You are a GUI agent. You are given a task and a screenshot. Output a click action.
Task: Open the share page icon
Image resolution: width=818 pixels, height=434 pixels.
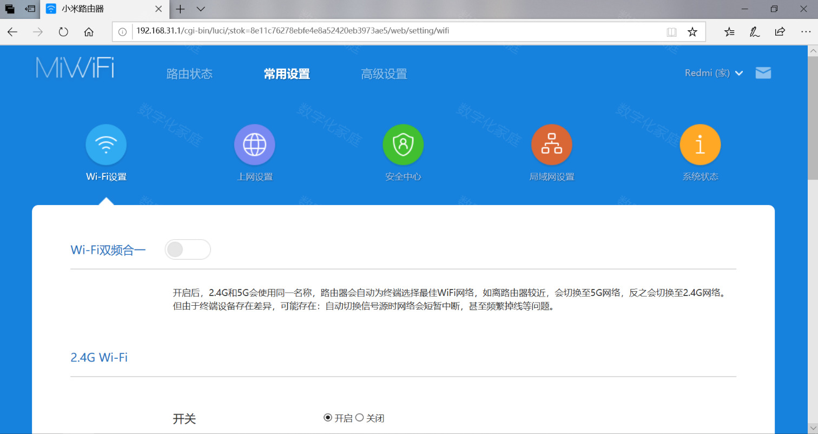780,32
